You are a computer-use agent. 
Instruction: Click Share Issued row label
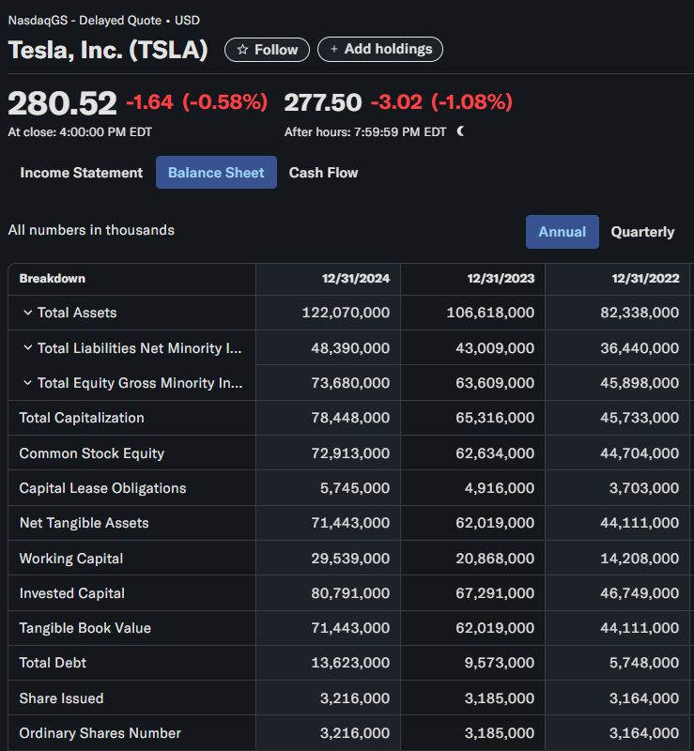61,698
